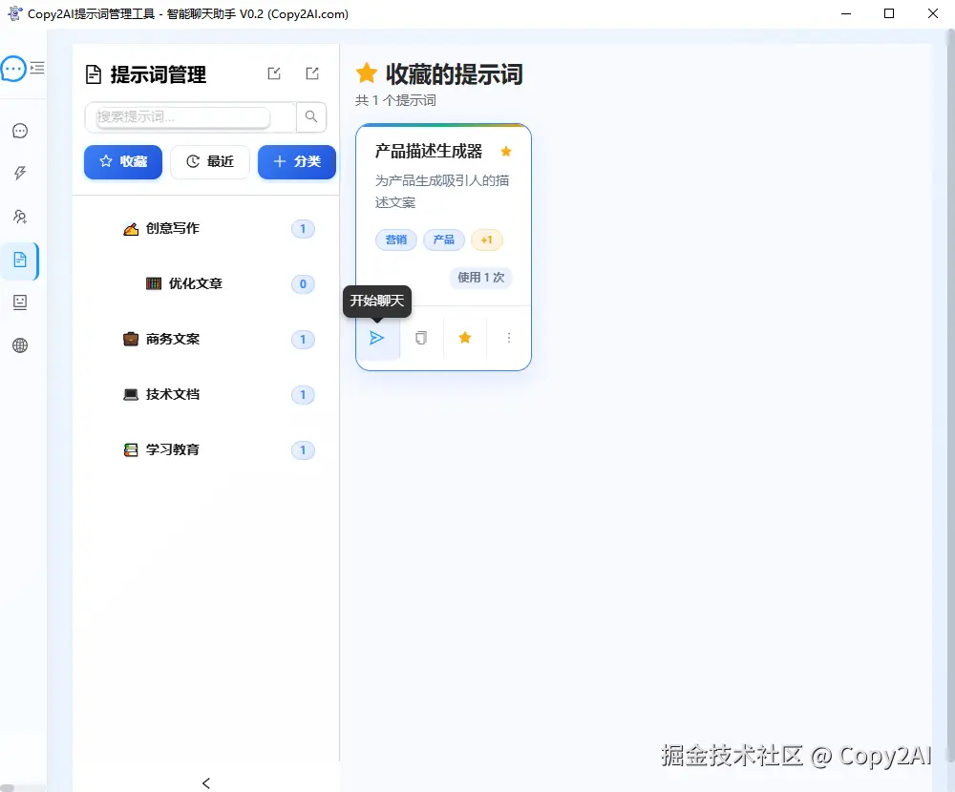Click the vertical scrollbar on the right edge

[x=950, y=396]
